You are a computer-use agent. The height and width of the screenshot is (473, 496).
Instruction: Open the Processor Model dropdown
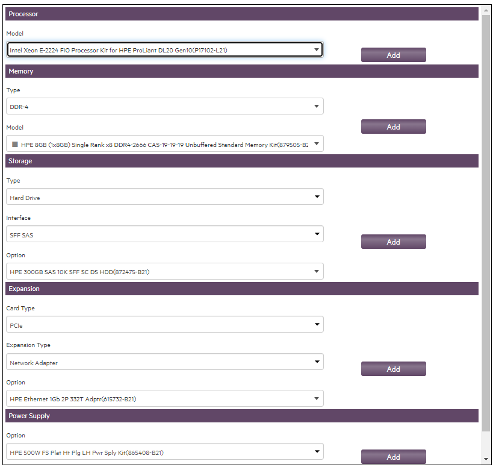(x=165, y=50)
